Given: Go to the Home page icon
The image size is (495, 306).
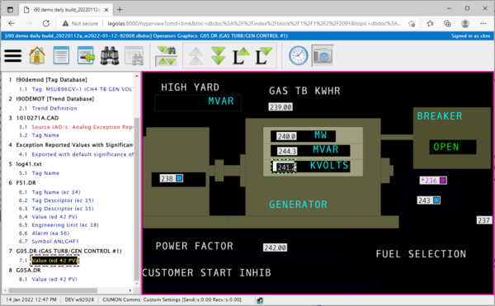Looking at the screenshot, I should [x=37, y=55].
